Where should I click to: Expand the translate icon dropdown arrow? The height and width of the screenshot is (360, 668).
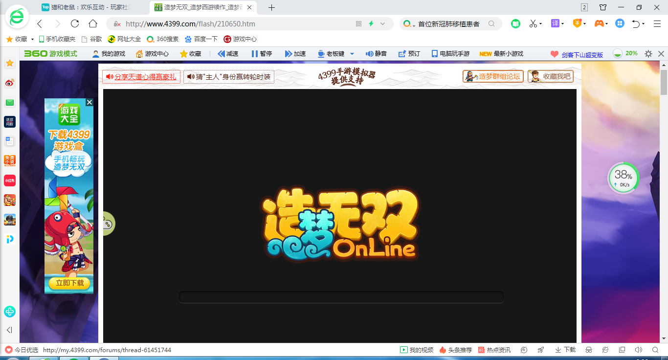563,23
